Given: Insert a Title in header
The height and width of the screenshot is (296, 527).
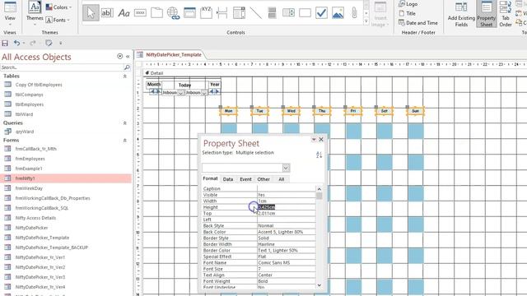Looking at the screenshot, I should [407, 13].
